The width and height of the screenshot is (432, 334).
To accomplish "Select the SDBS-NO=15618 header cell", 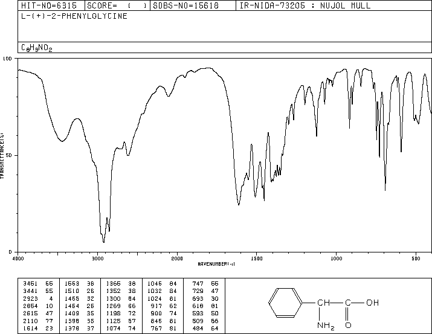I will [x=193, y=5].
